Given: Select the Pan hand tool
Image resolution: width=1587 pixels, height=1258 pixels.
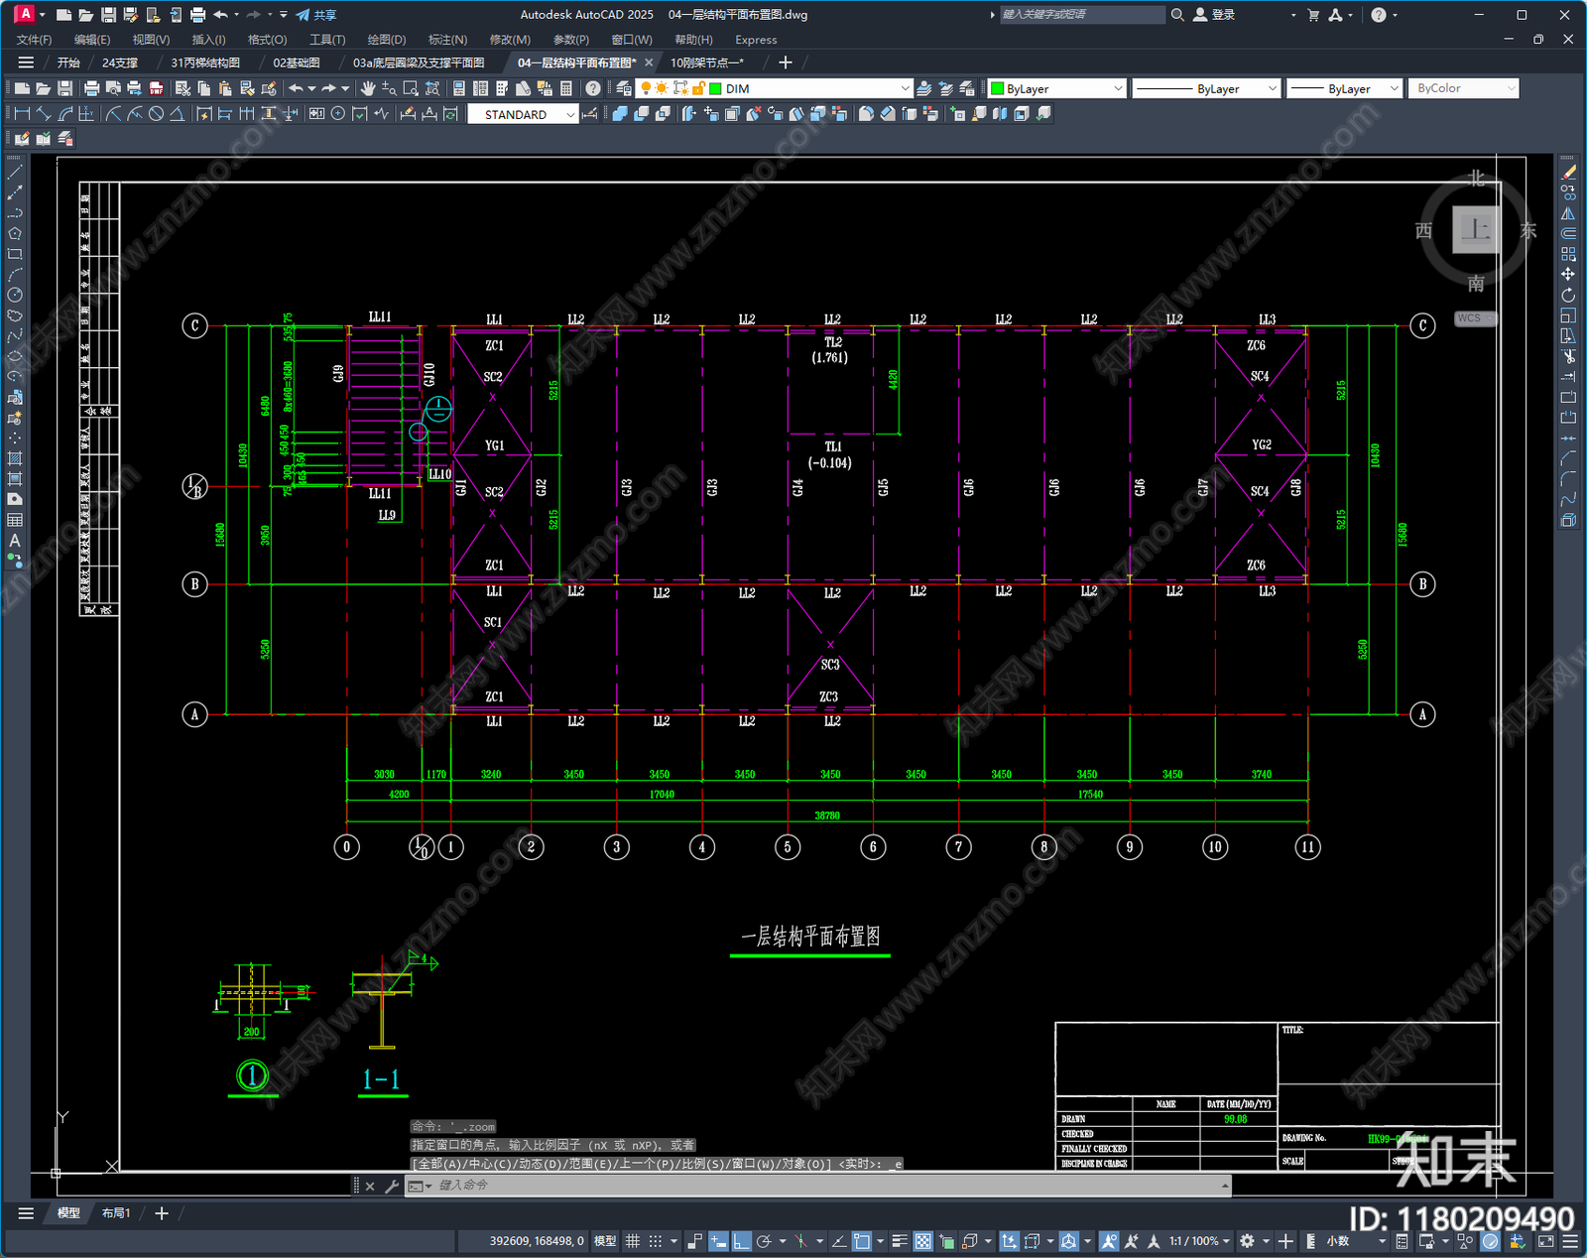Looking at the screenshot, I should 367,88.
